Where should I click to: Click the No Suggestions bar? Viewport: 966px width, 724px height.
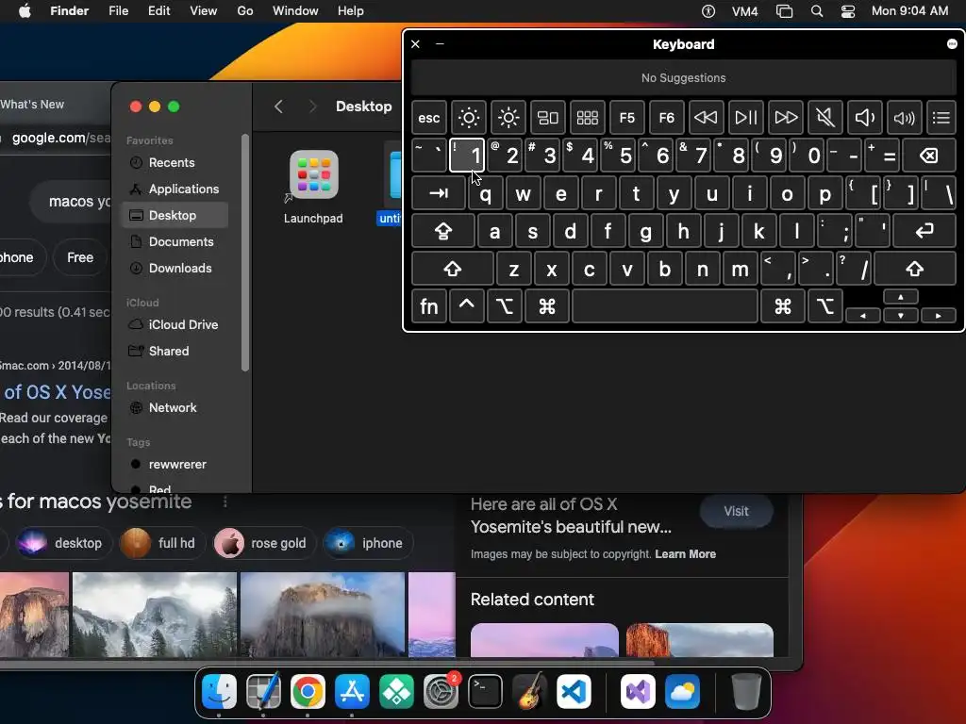(x=683, y=78)
